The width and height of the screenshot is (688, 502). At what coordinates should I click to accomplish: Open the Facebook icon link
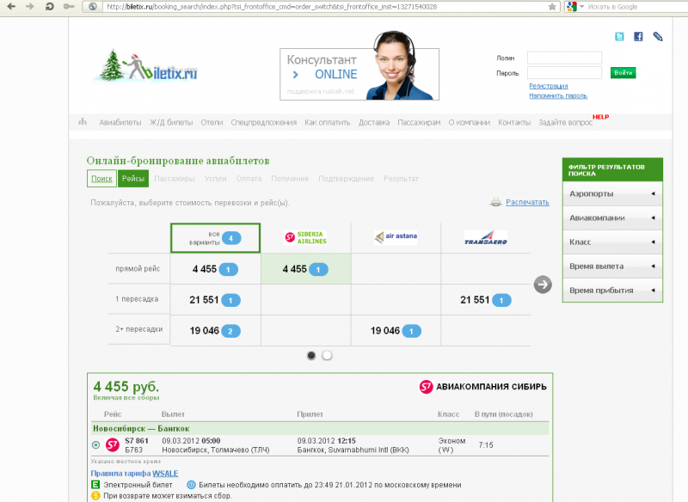pos(638,37)
